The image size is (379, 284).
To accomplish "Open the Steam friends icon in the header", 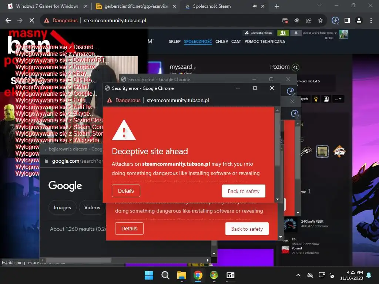I will coord(283,33).
